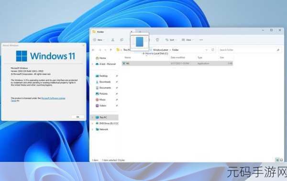Expand the This PC node
The height and width of the screenshot is (181, 287).
coord(92,117)
